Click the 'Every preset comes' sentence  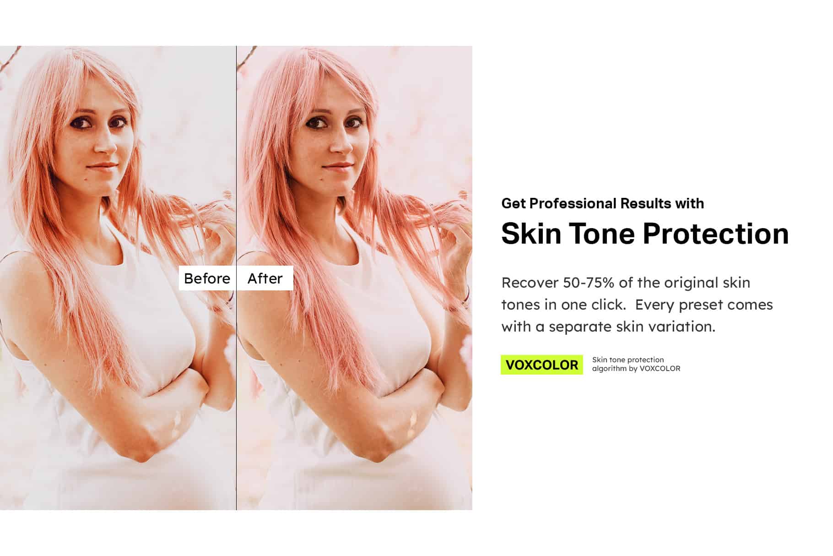704,305
